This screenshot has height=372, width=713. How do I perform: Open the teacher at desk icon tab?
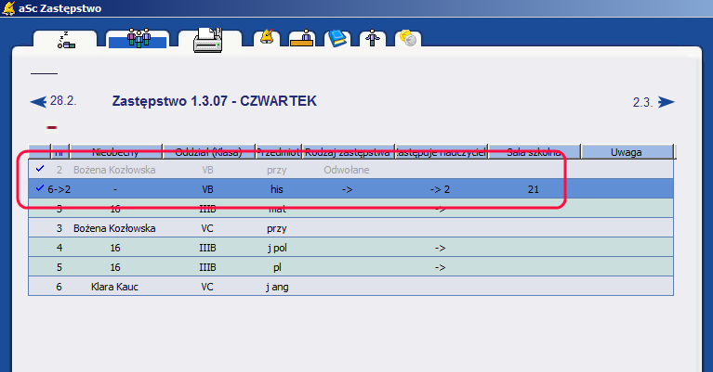301,39
